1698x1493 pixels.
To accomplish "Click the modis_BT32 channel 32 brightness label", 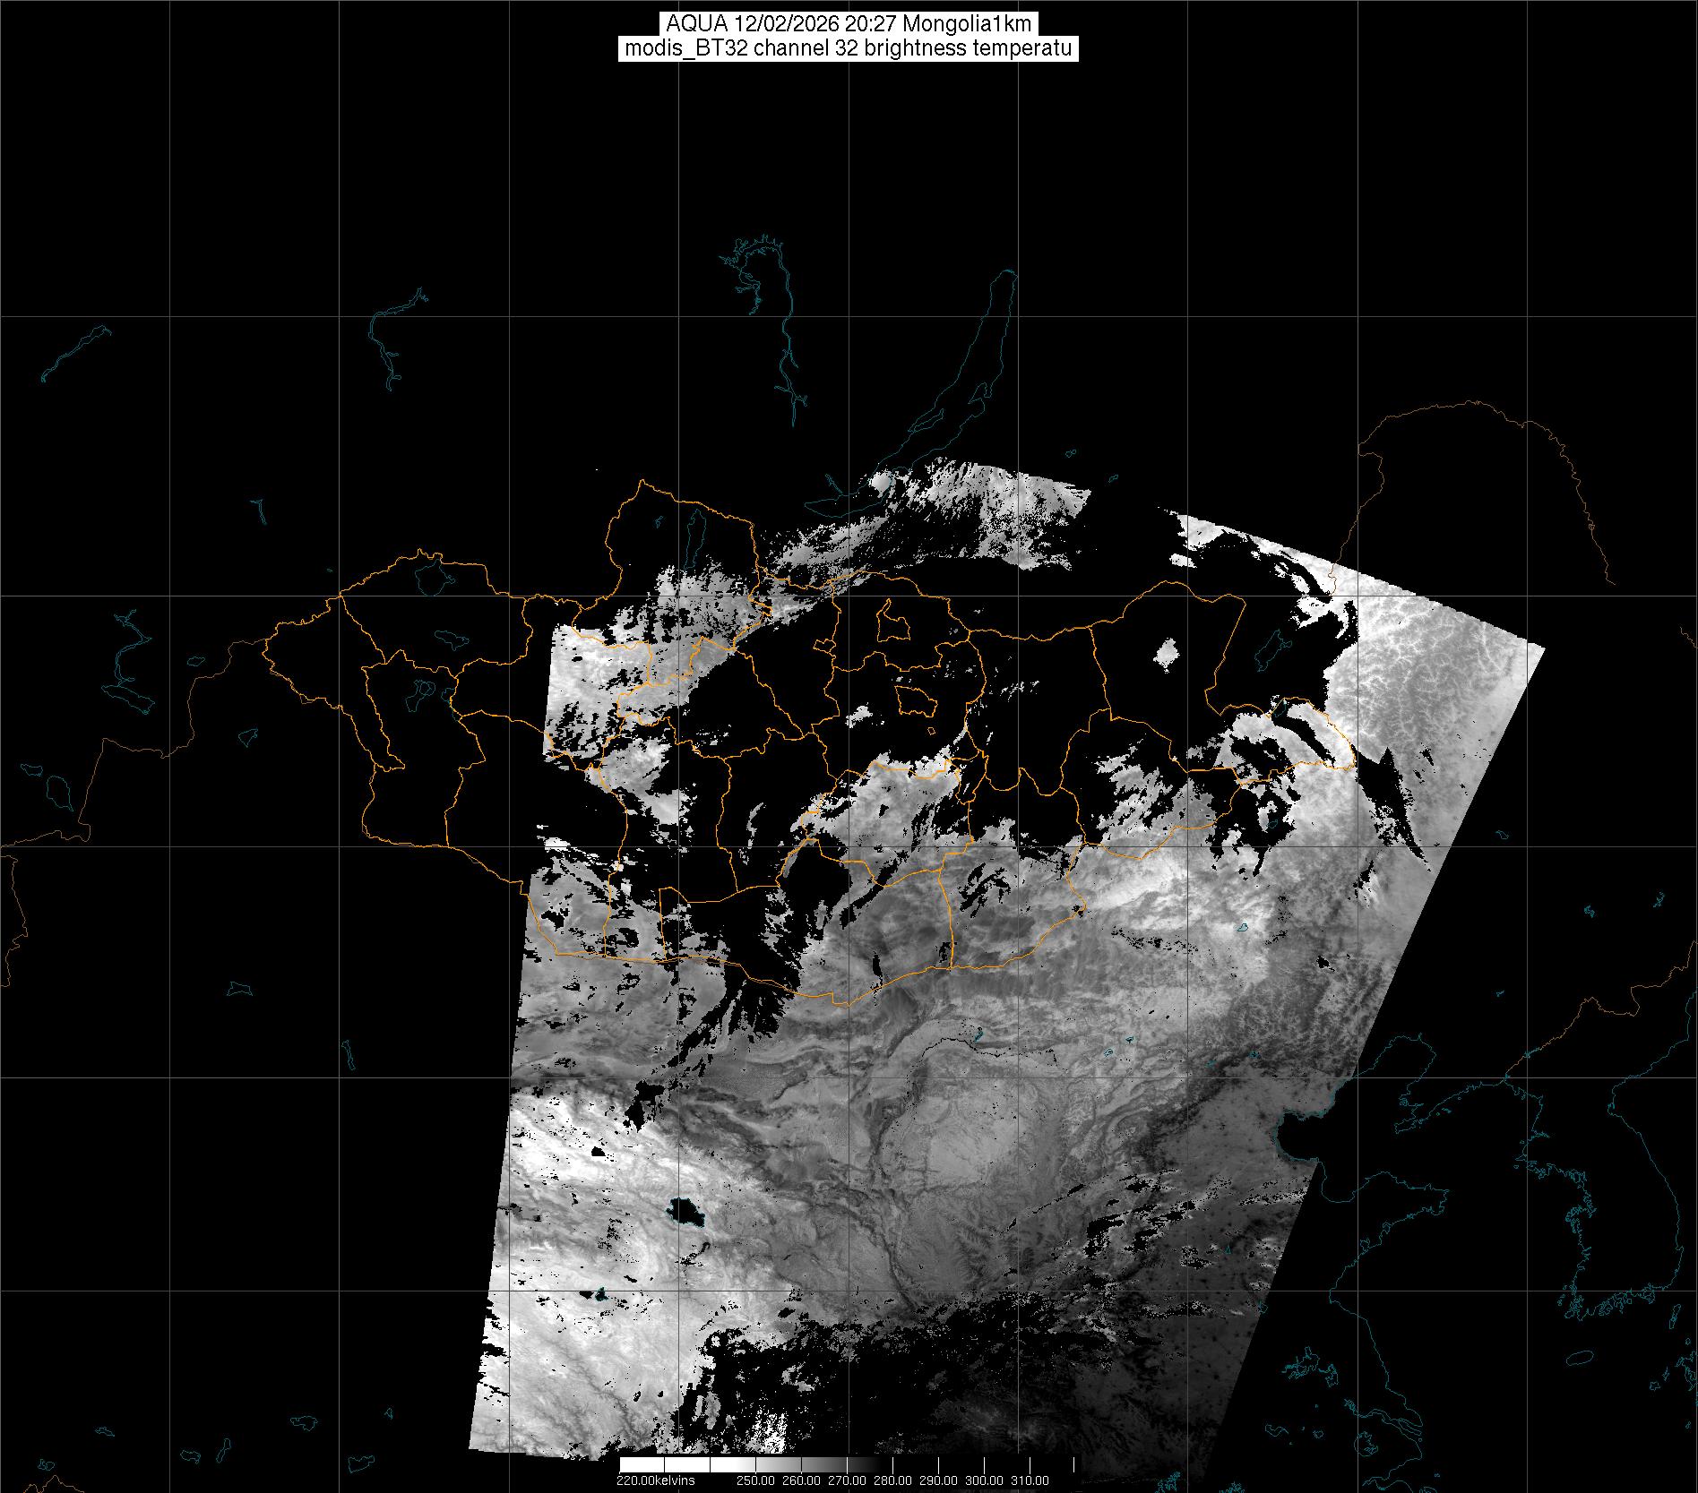I will point(849,48).
